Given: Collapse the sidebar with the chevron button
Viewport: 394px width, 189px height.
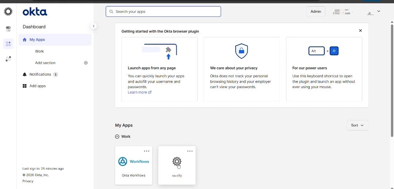Looking at the screenshot, I should click(x=93, y=26).
